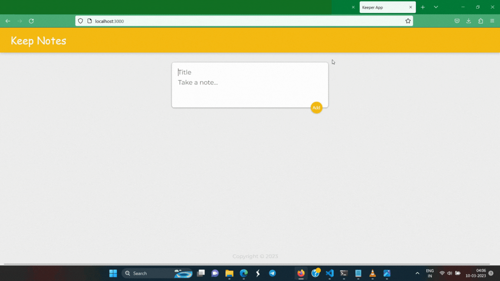Open the Save to Pocket icon
The image size is (500, 281).
pos(457,21)
